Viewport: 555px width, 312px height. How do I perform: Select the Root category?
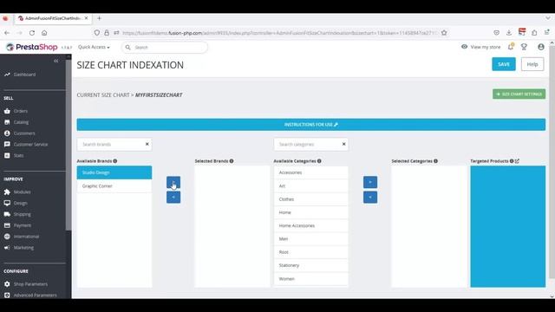tap(311, 252)
